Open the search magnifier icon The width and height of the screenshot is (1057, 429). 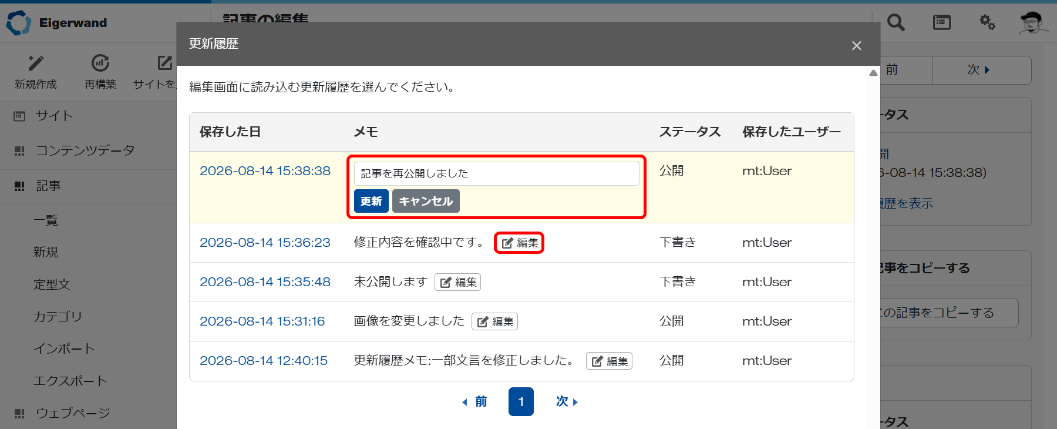click(896, 23)
